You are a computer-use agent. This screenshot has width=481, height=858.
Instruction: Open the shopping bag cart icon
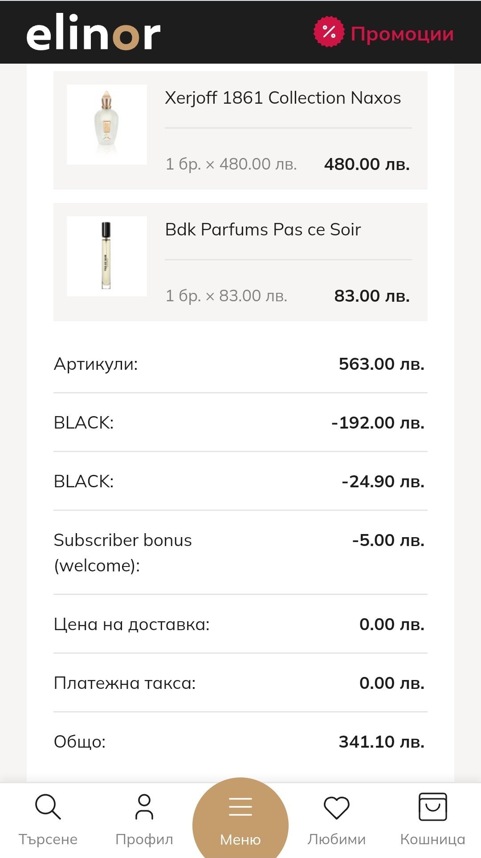coord(432,806)
